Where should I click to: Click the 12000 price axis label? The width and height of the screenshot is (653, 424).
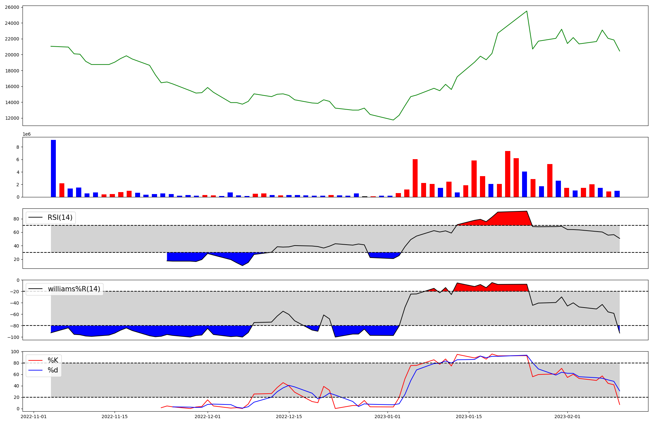[12, 118]
